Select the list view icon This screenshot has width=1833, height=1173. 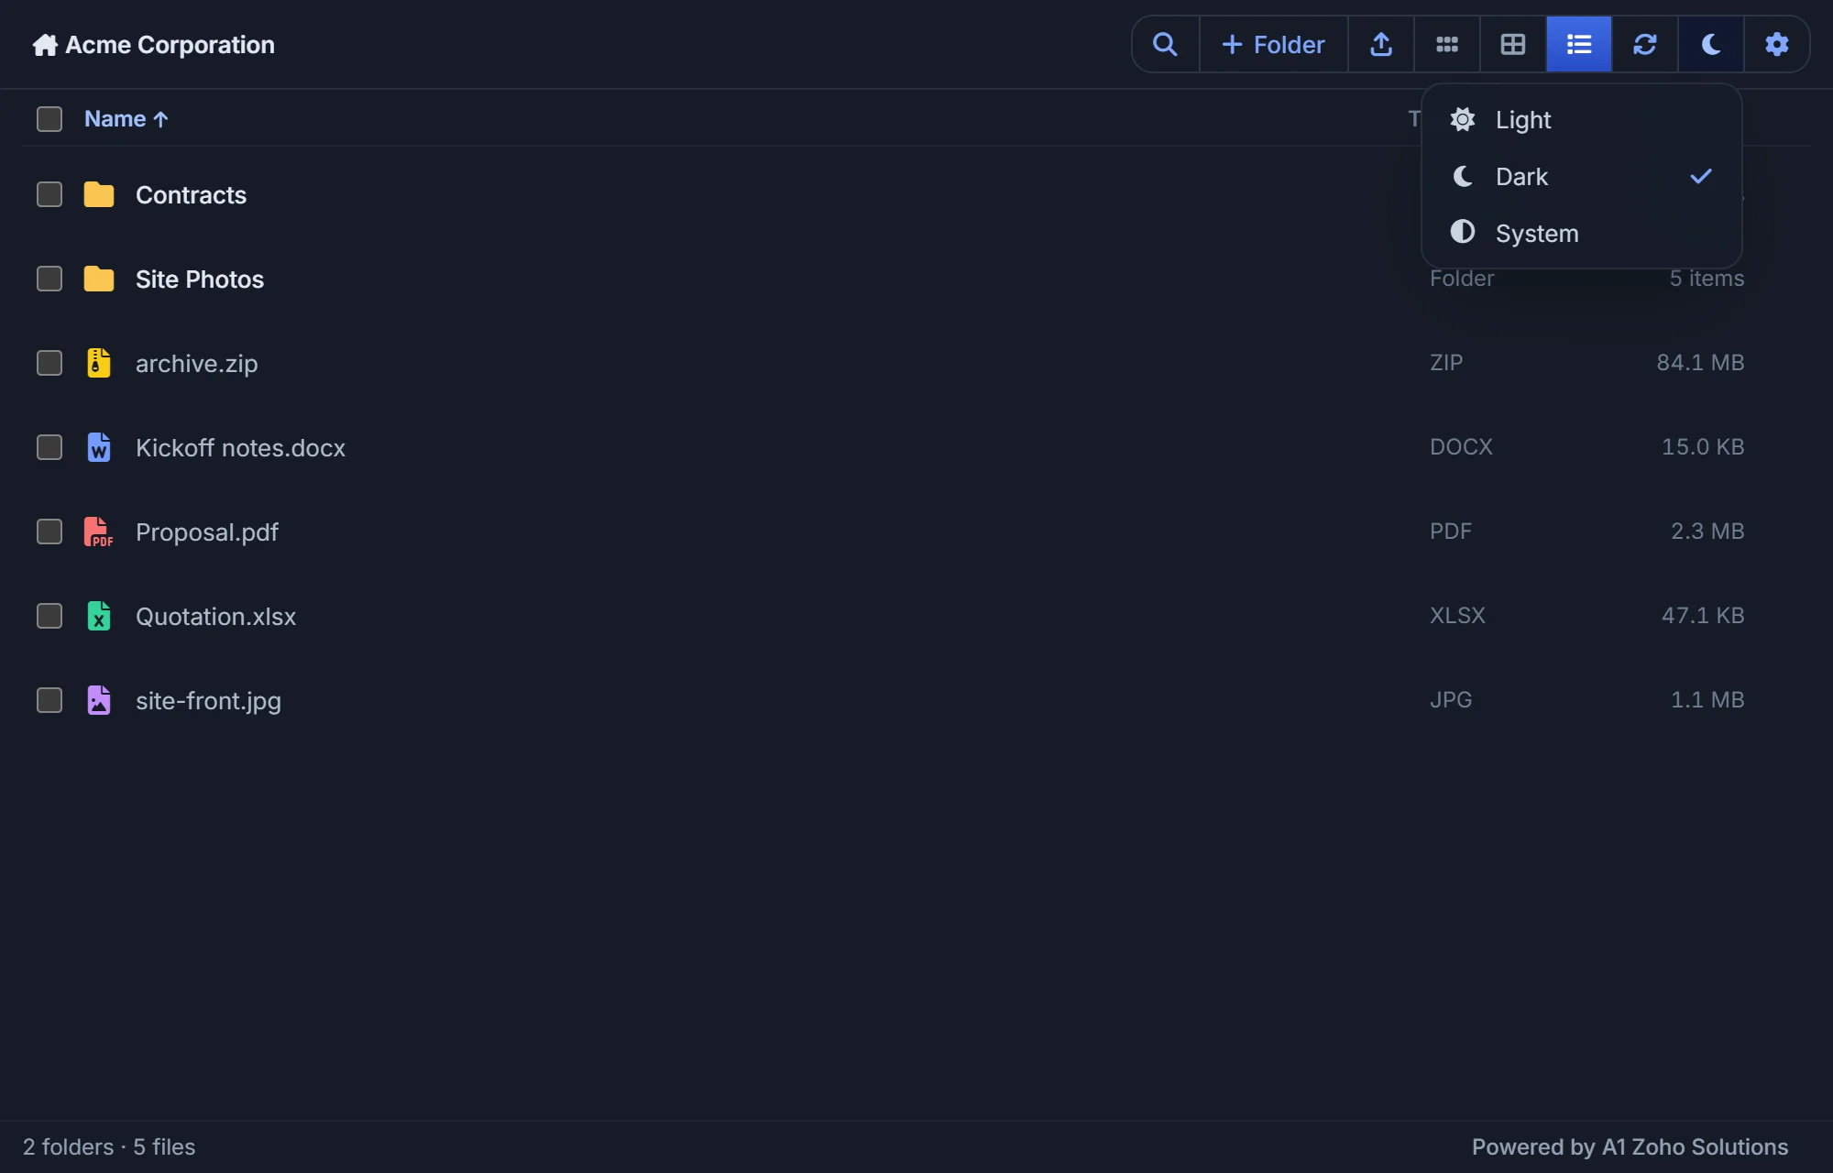1579,44
